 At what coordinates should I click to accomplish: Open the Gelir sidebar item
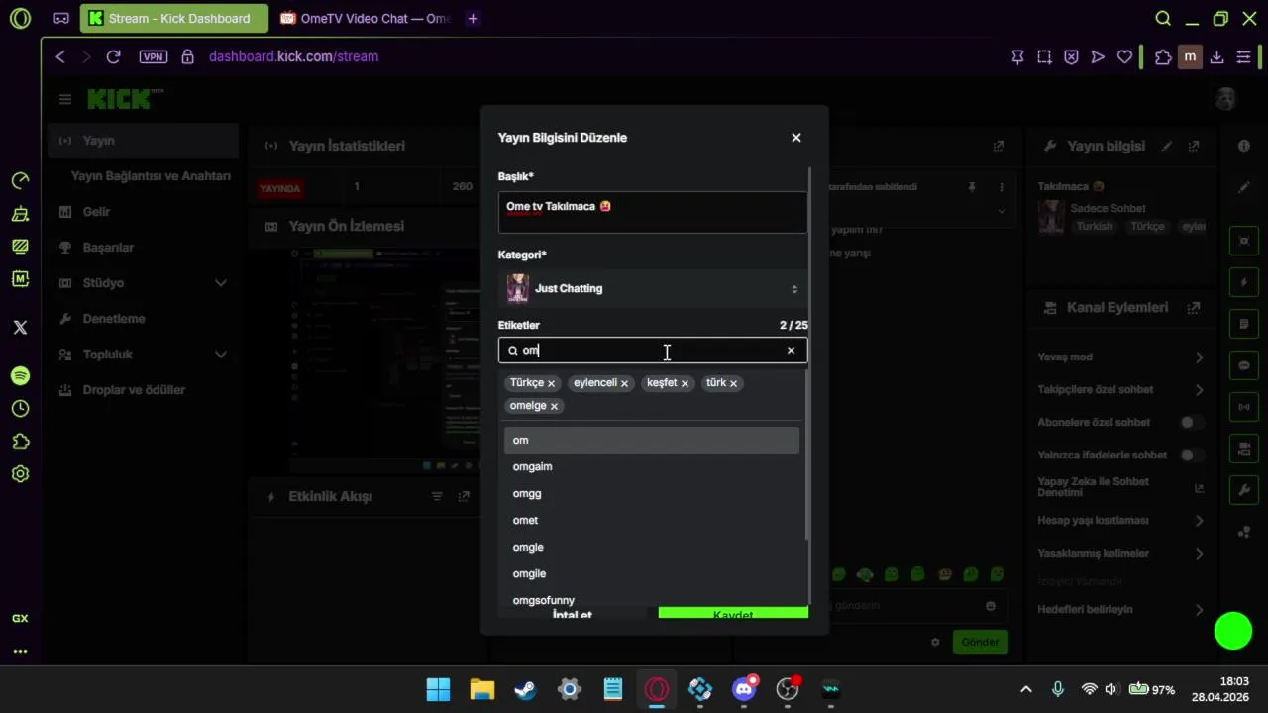[143, 212]
